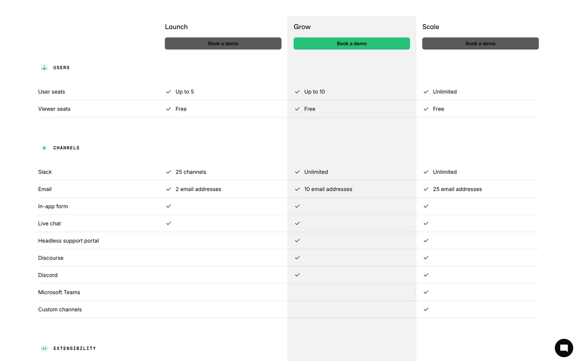This screenshot has height=361, width=577.
Task: Click the Channels section green dot icon
Action: [44, 148]
